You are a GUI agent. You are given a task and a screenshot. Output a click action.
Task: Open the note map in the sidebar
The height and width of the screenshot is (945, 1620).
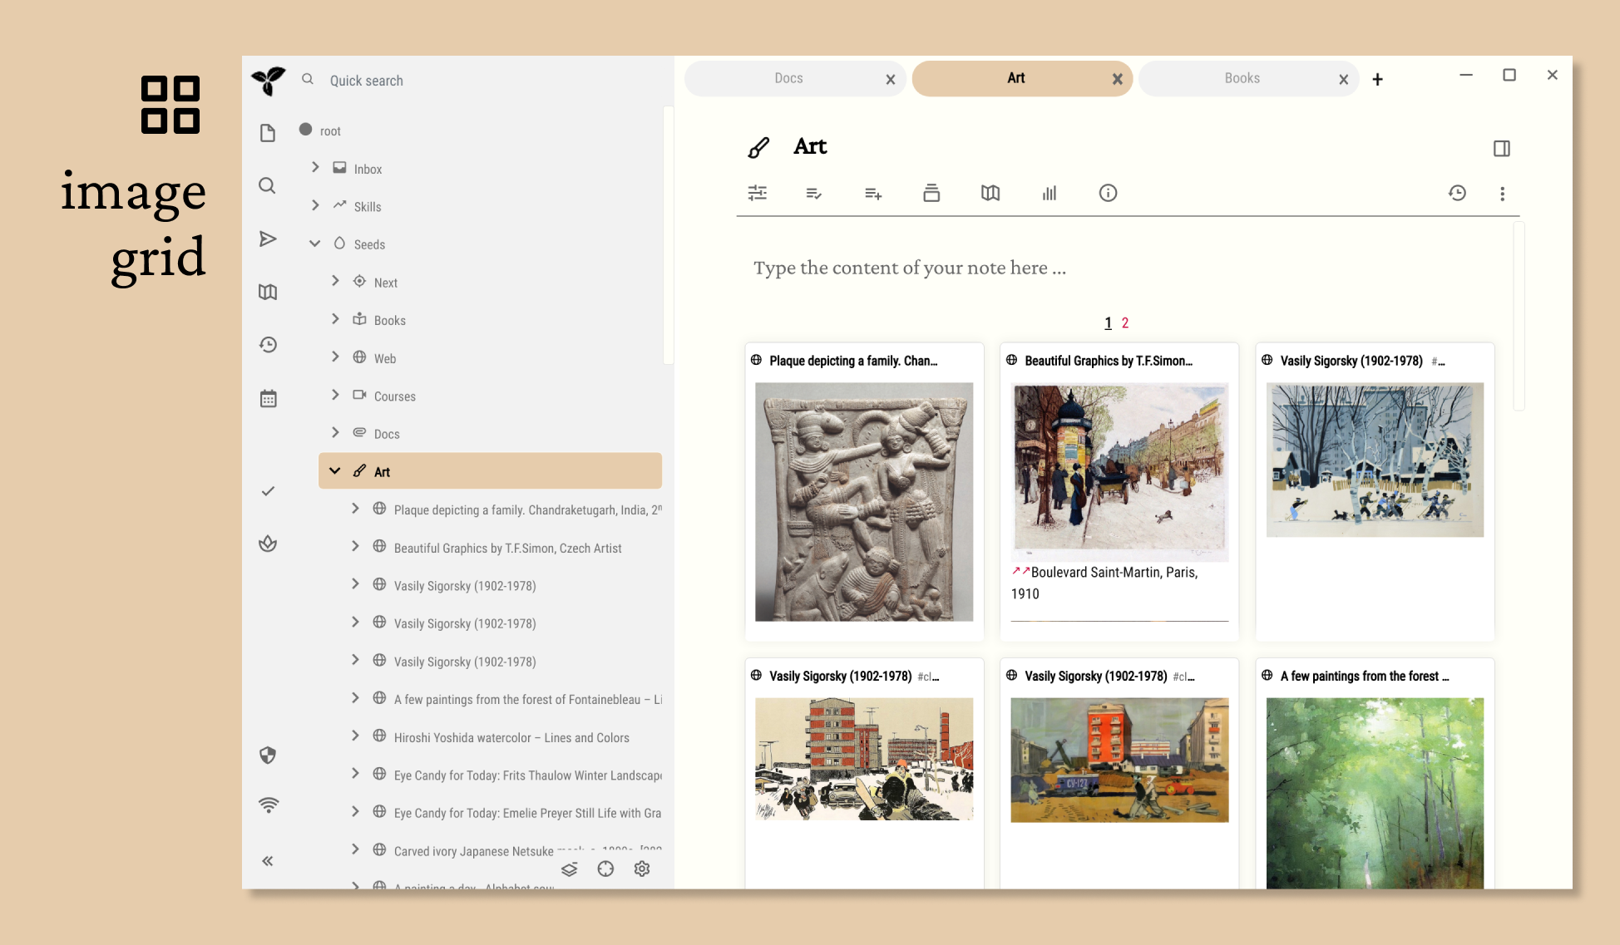pyautogui.click(x=268, y=292)
